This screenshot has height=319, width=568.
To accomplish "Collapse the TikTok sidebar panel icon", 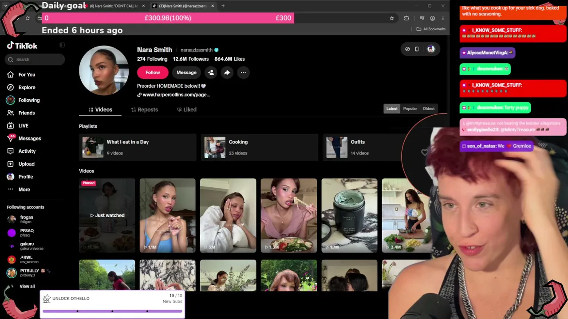I will click(62, 45).
